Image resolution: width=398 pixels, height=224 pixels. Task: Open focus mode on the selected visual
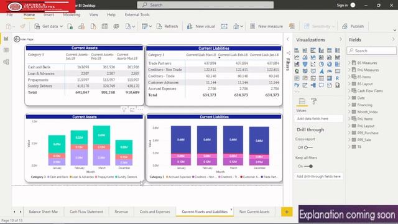(x=132, y=110)
